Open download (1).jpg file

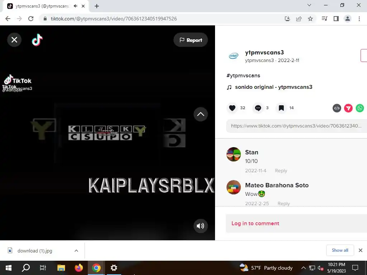click(x=35, y=251)
